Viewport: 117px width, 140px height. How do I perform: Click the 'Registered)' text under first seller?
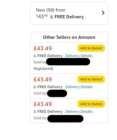point(43,69)
